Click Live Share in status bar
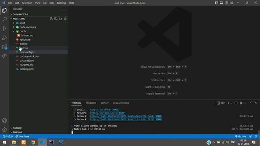Screen dimensions: 260x146 (22, 137)
